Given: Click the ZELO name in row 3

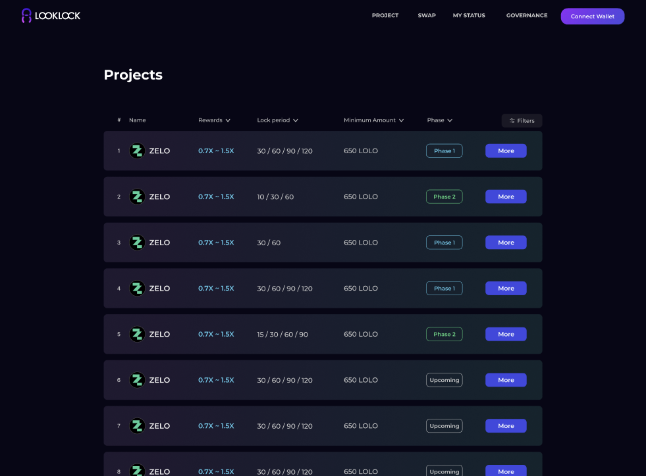Looking at the screenshot, I should coord(159,243).
